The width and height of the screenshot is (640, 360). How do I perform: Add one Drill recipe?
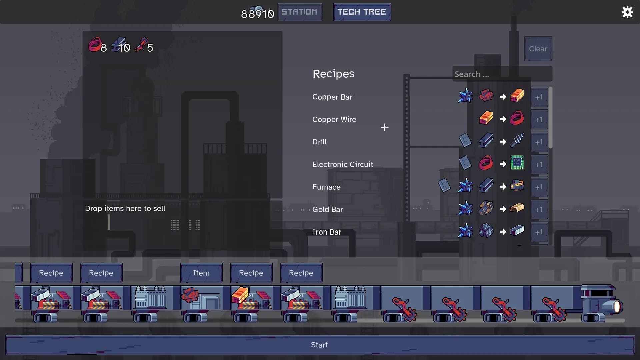pos(539,142)
